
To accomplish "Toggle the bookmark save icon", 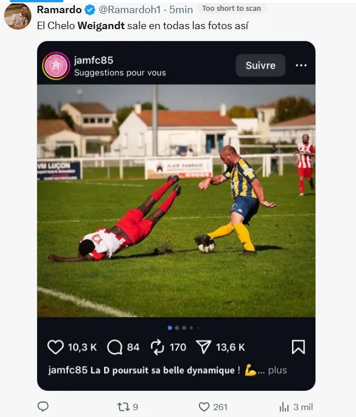I will pyautogui.click(x=298, y=347).
